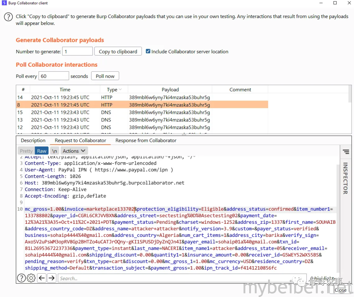The height and width of the screenshot is (297, 354).
Task: Click the # column header
Action: [23, 90]
